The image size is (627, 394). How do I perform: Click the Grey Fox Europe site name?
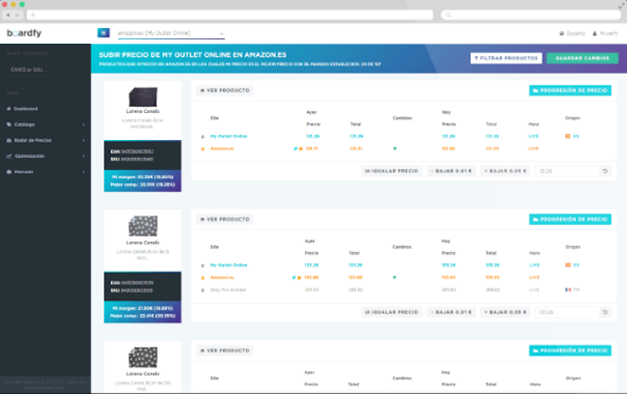[x=228, y=290]
